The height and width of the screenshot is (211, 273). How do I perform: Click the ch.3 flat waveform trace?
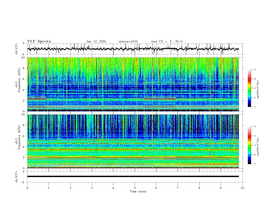[x=133, y=177]
